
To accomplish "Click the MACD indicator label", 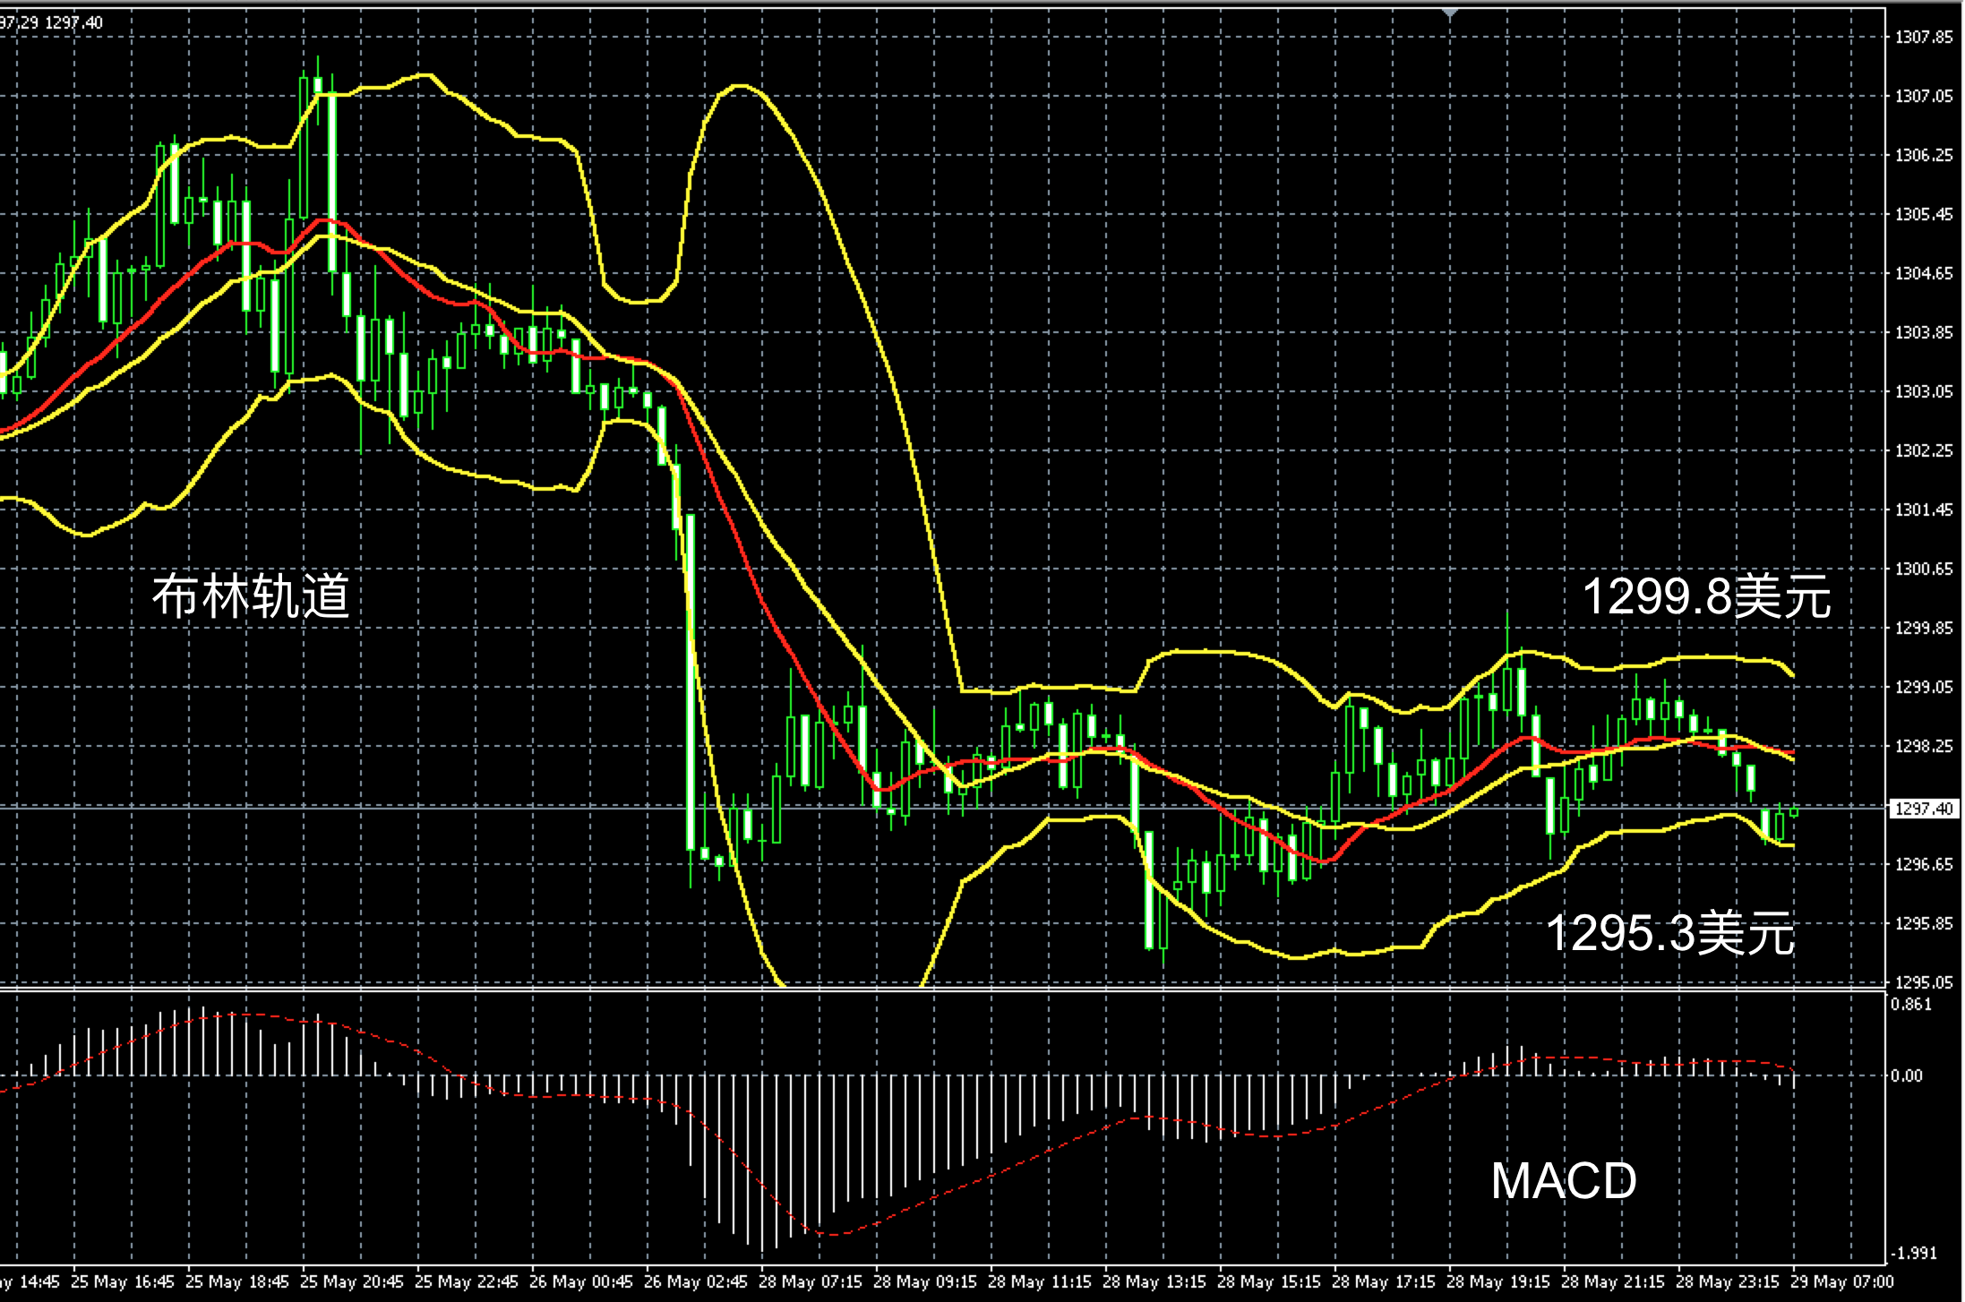I will click(x=1563, y=1180).
